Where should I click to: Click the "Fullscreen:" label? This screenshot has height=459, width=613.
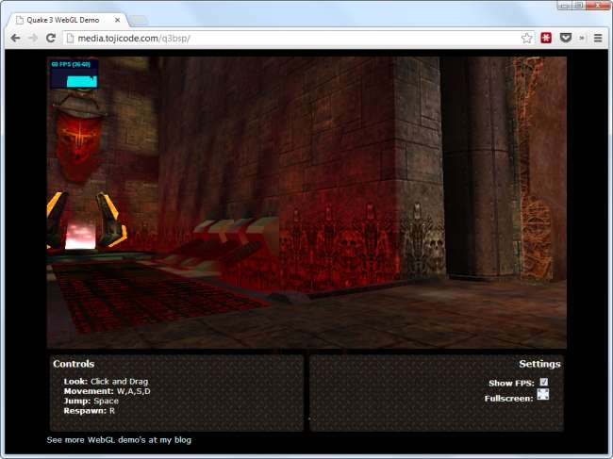pyautogui.click(x=508, y=399)
